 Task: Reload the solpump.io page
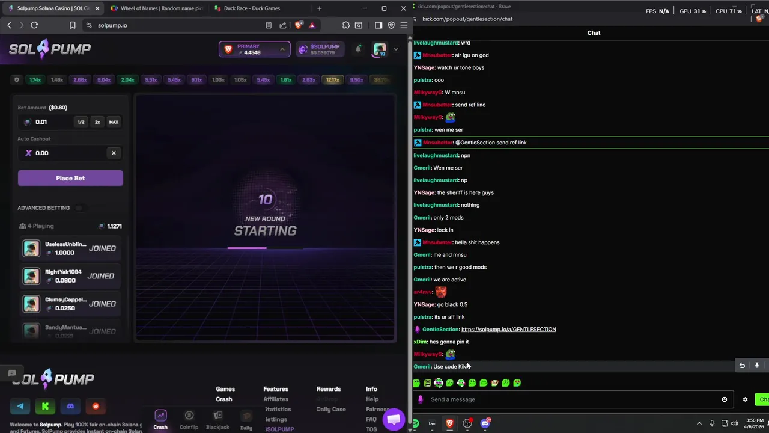click(34, 25)
